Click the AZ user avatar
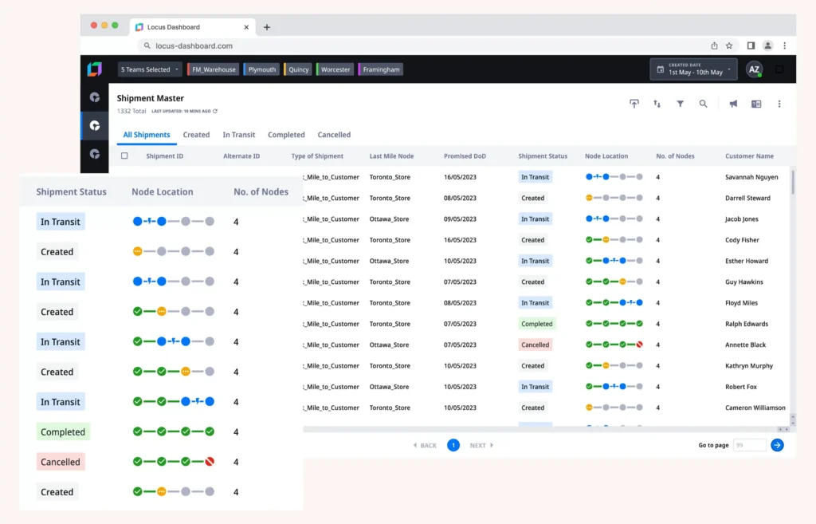The image size is (816, 524). point(753,70)
